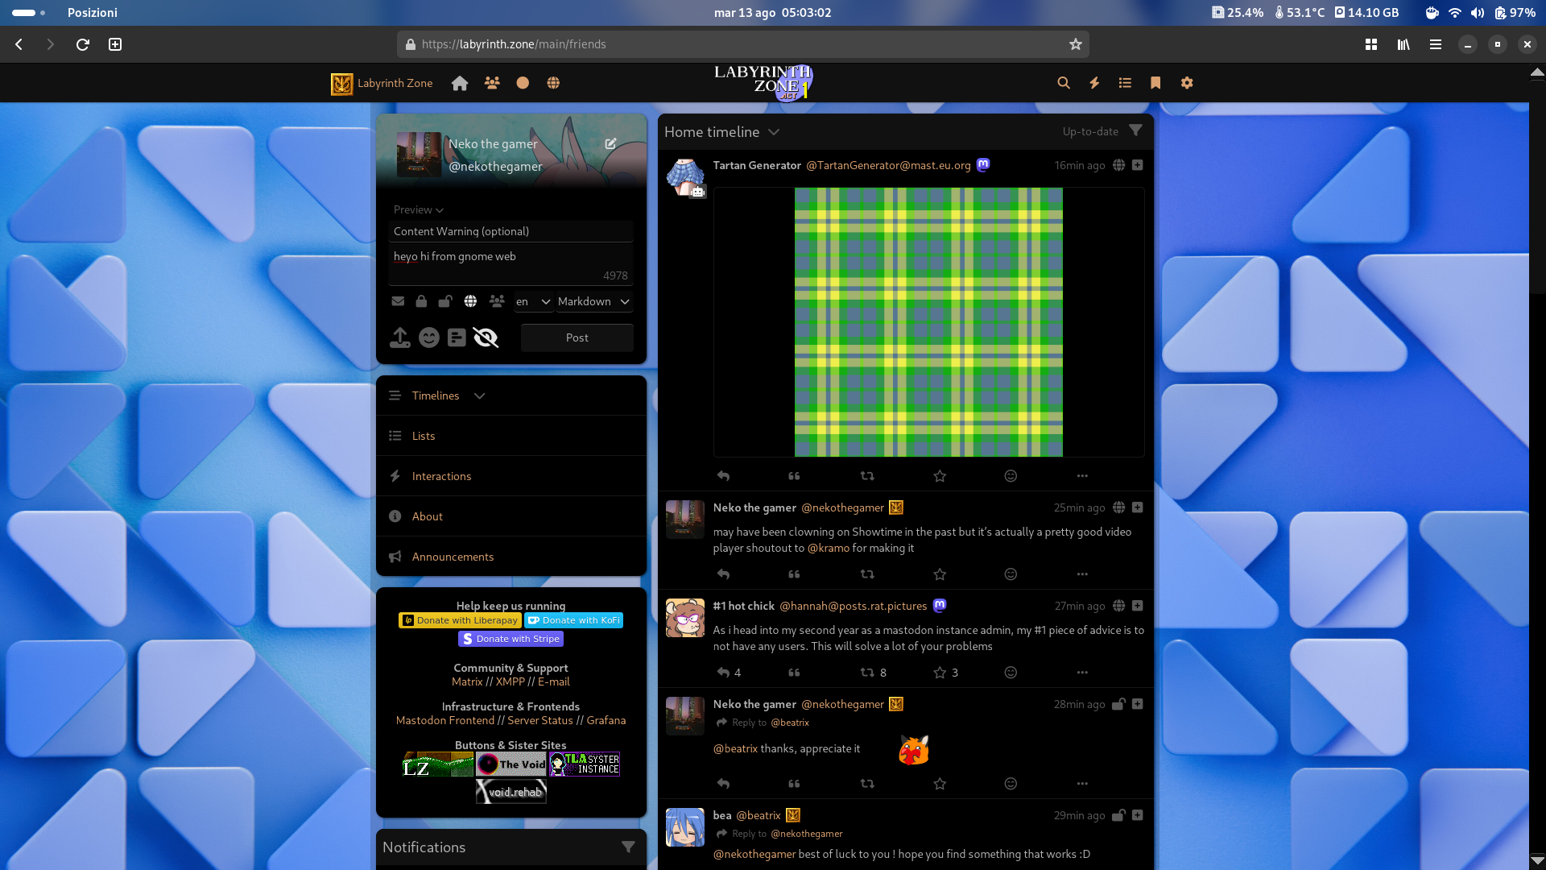Select direct message envelope visibility
The height and width of the screenshot is (870, 1546).
click(x=398, y=301)
